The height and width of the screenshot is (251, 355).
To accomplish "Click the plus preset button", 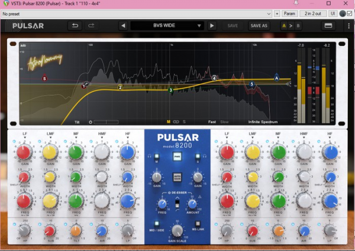I will coord(277,14).
